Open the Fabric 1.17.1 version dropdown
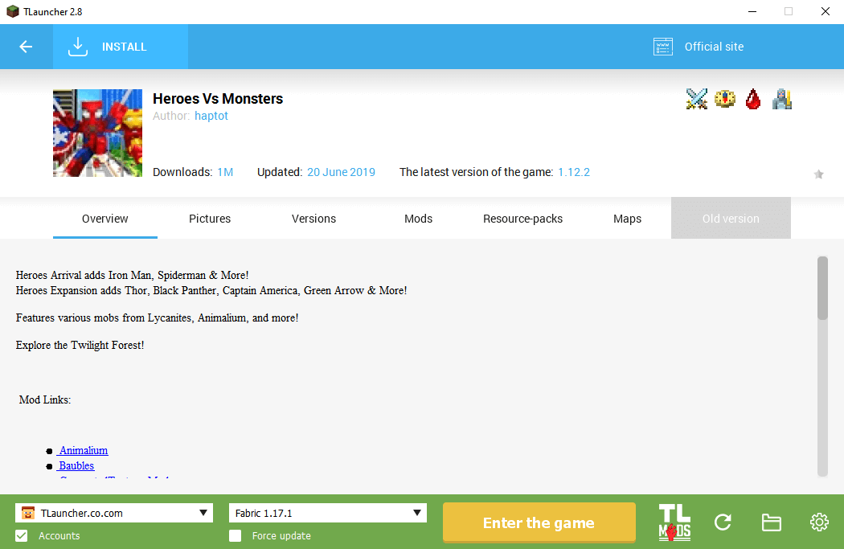The height and width of the screenshot is (549, 844). (328, 513)
